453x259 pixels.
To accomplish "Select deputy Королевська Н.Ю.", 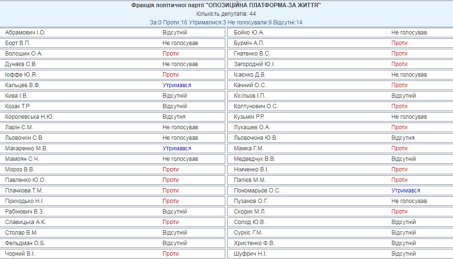I will point(29,117).
